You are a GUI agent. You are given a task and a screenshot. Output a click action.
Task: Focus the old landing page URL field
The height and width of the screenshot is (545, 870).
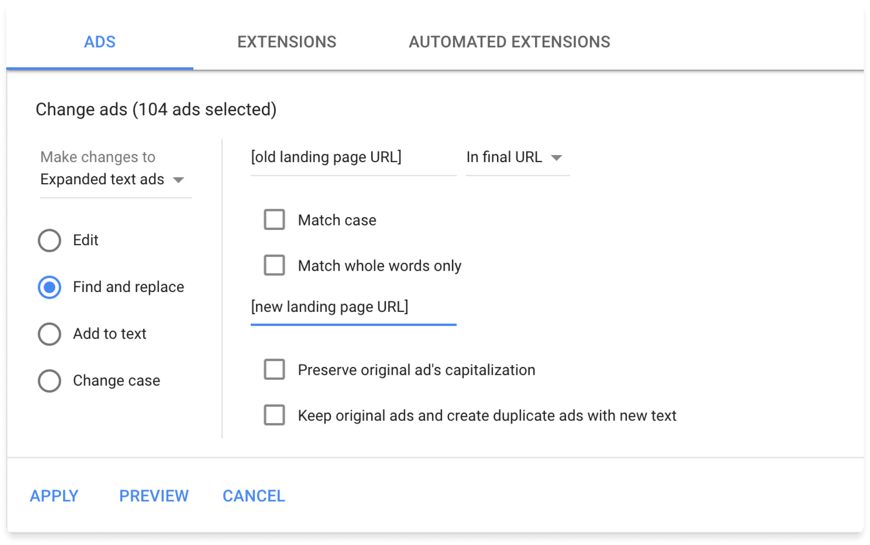pos(353,157)
